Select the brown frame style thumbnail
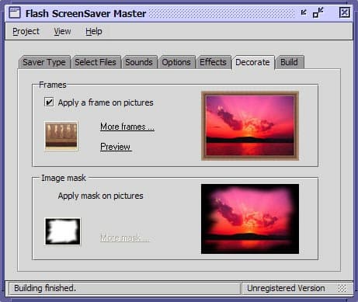 [x=61, y=136]
